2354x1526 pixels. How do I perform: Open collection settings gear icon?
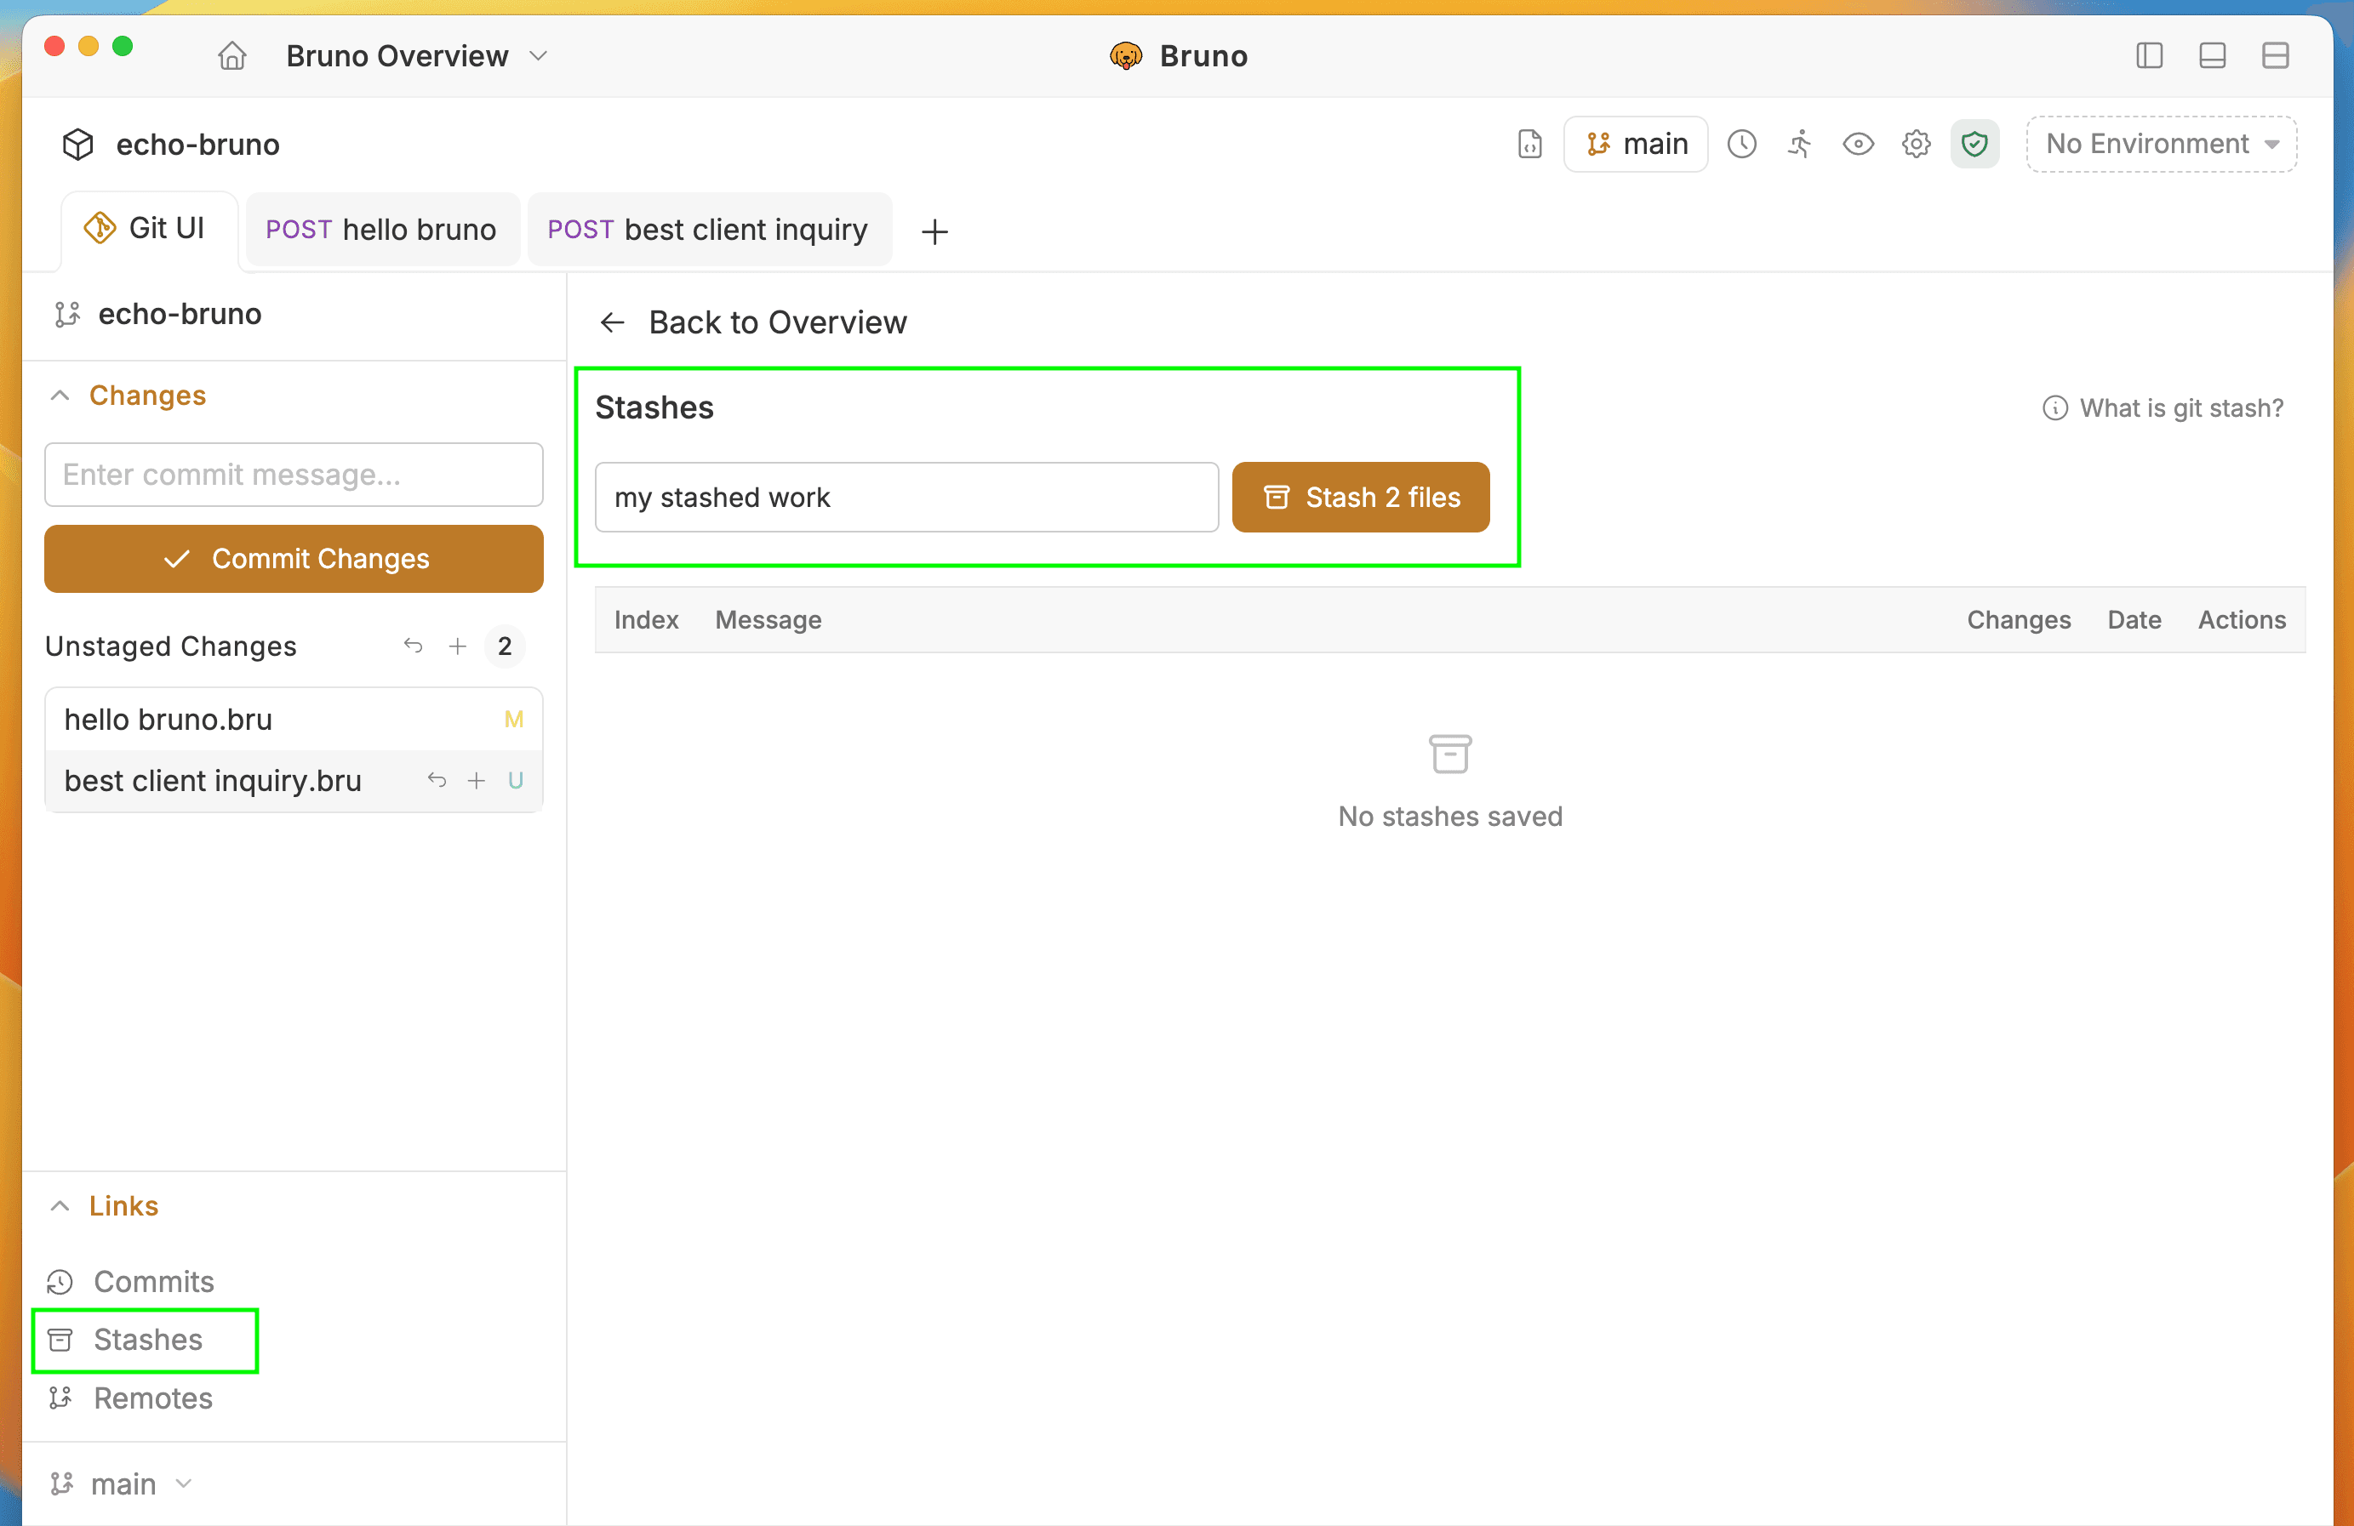tap(1916, 145)
